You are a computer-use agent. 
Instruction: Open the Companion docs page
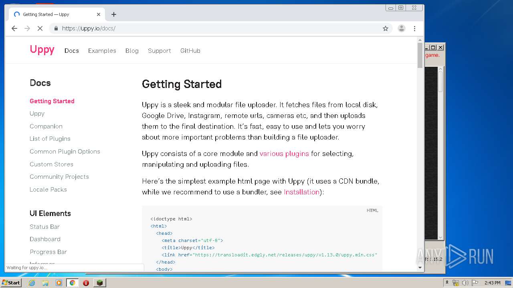click(x=46, y=126)
